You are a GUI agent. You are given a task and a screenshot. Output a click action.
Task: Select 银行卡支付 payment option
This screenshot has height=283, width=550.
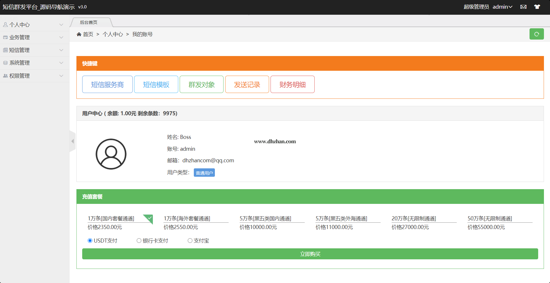[139, 241]
